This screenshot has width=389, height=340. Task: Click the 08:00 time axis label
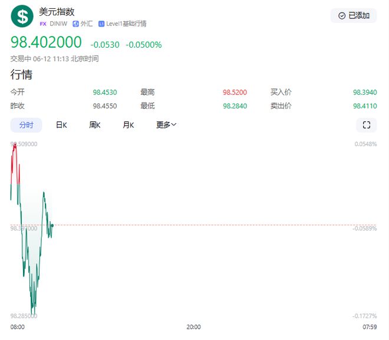(x=17, y=327)
